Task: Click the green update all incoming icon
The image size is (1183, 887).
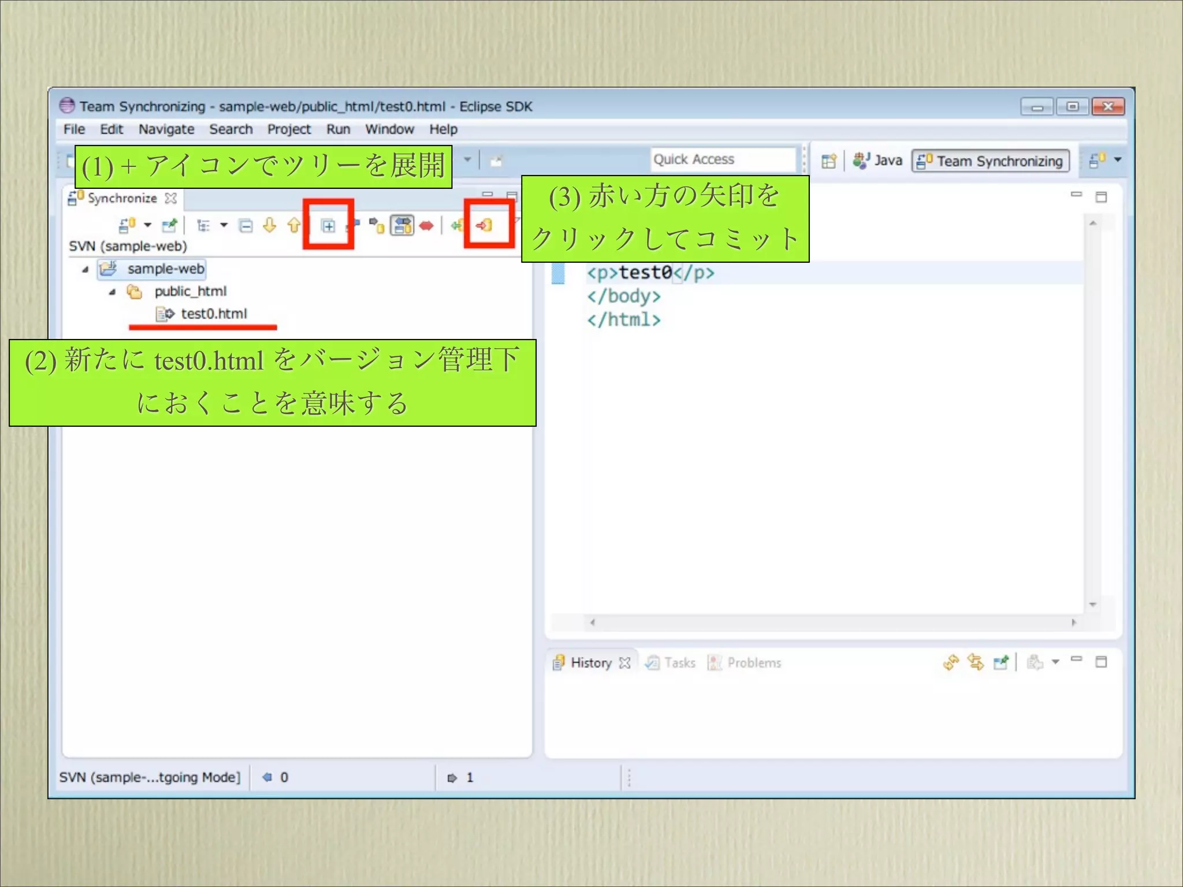Action: 457,225
